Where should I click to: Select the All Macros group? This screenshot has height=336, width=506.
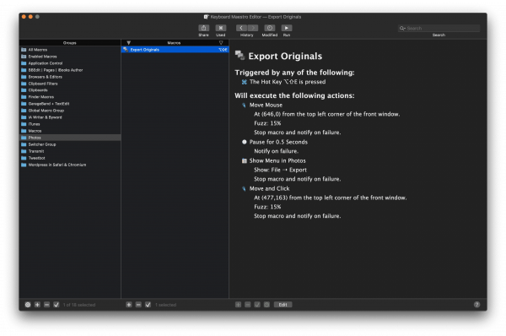(x=70, y=50)
